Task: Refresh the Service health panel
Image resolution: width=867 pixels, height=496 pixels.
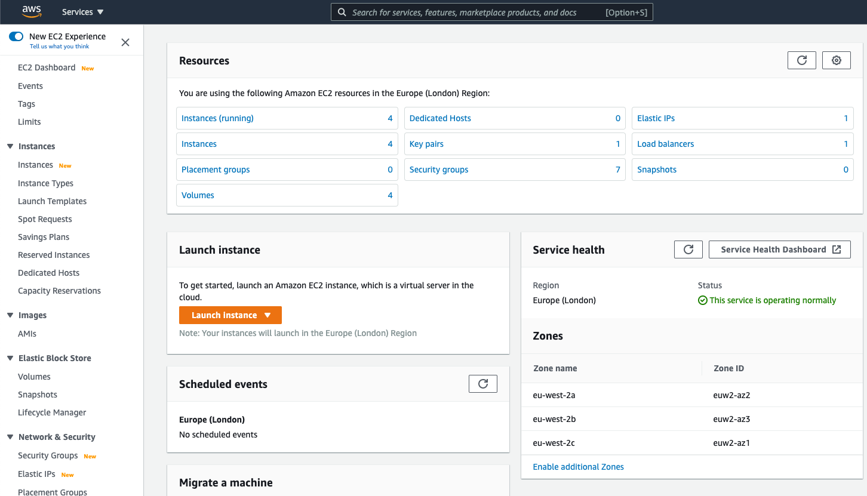Action: pos(688,249)
